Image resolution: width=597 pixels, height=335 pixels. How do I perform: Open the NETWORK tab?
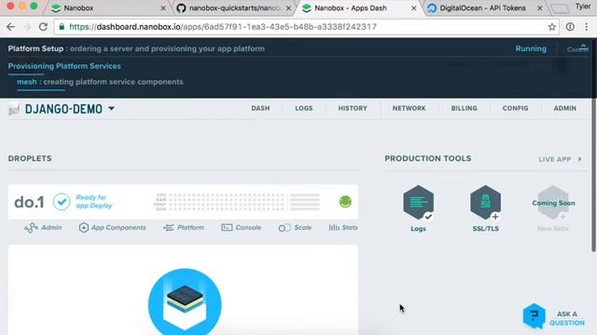tap(409, 108)
